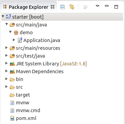The height and width of the screenshot is (124, 125).
Task: Select the 'pom.xml' file name
Action: [26, 118]
